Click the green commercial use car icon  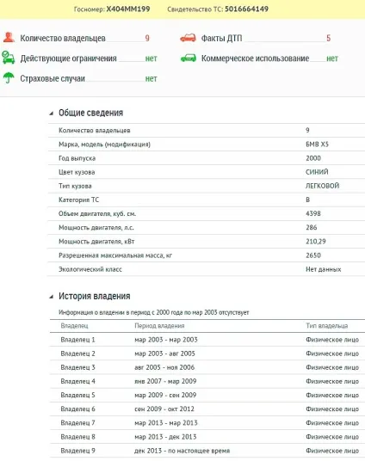(189, 58)
